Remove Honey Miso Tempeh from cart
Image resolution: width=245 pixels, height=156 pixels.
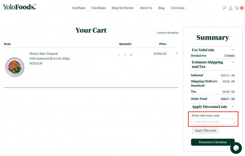pyautogui.click(x=176, y=53)
